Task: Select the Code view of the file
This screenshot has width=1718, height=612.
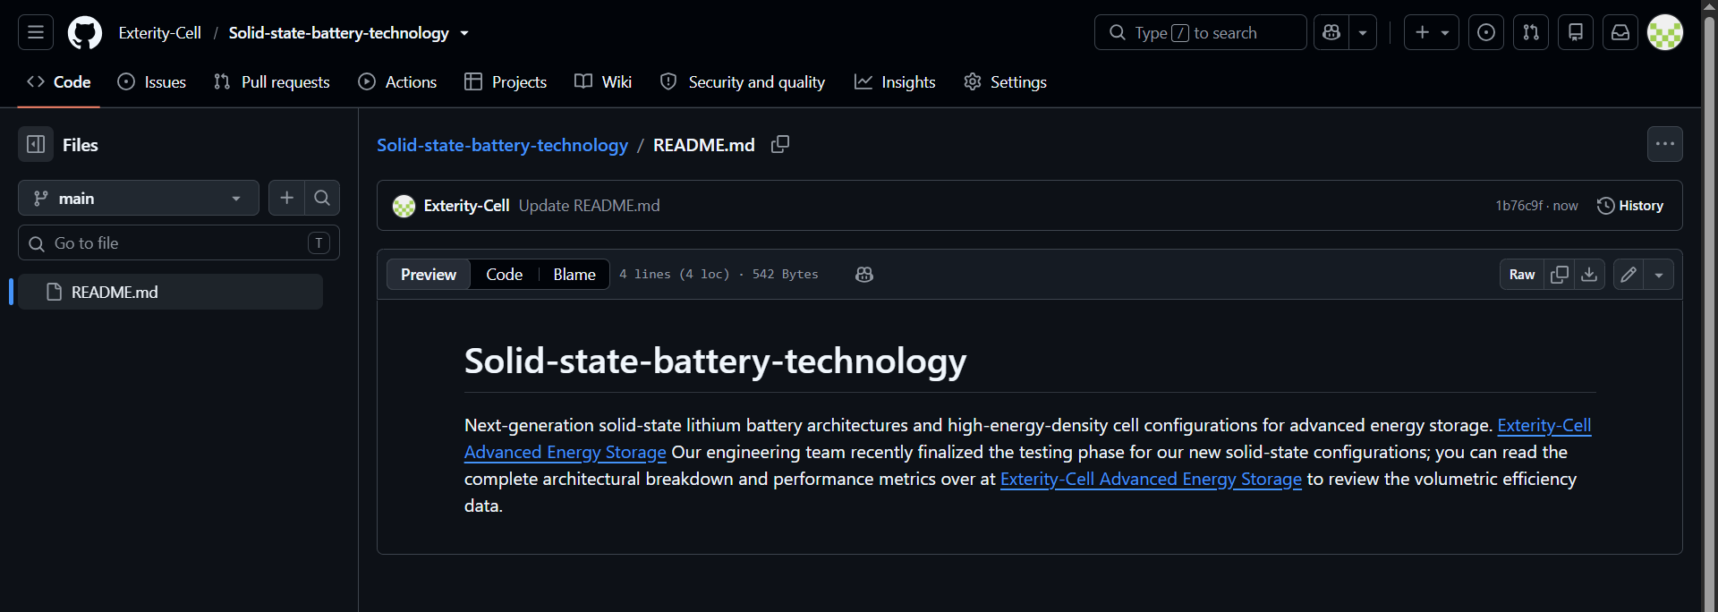Action: point(504,274)
